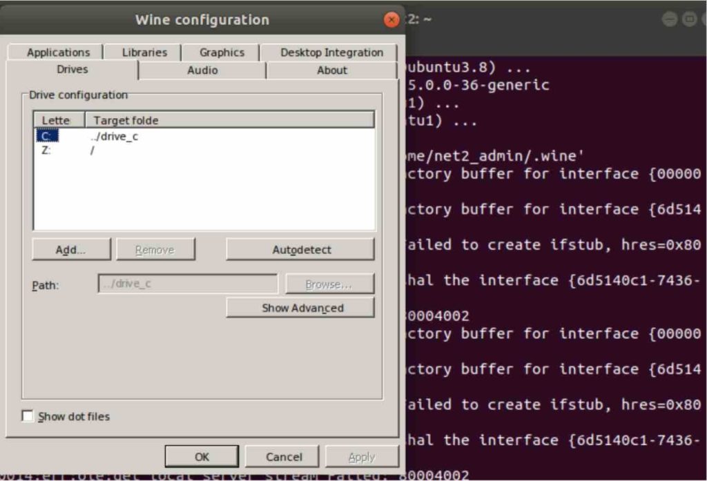The image size is (707, 481).
Task: Enable the Show dot files checkbox
Action: (x=27, y=415)
